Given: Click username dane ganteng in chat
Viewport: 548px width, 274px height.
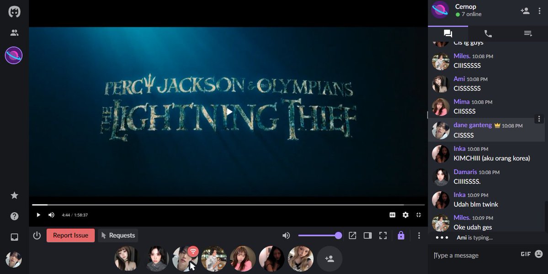Looking at the screenshot, I should pos(473,125).
